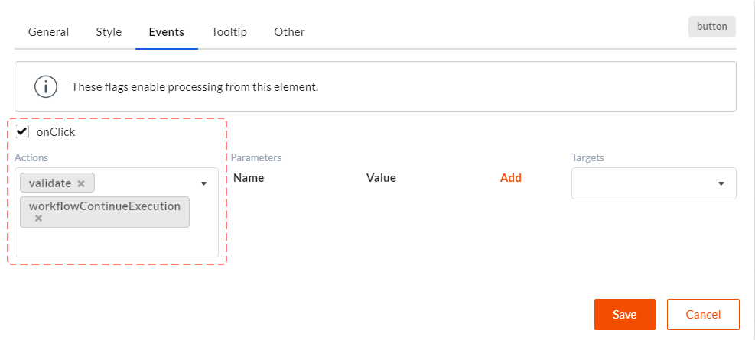Open the Other tab
This screenshot has width=755, height=340.
[x=289, y=32]
